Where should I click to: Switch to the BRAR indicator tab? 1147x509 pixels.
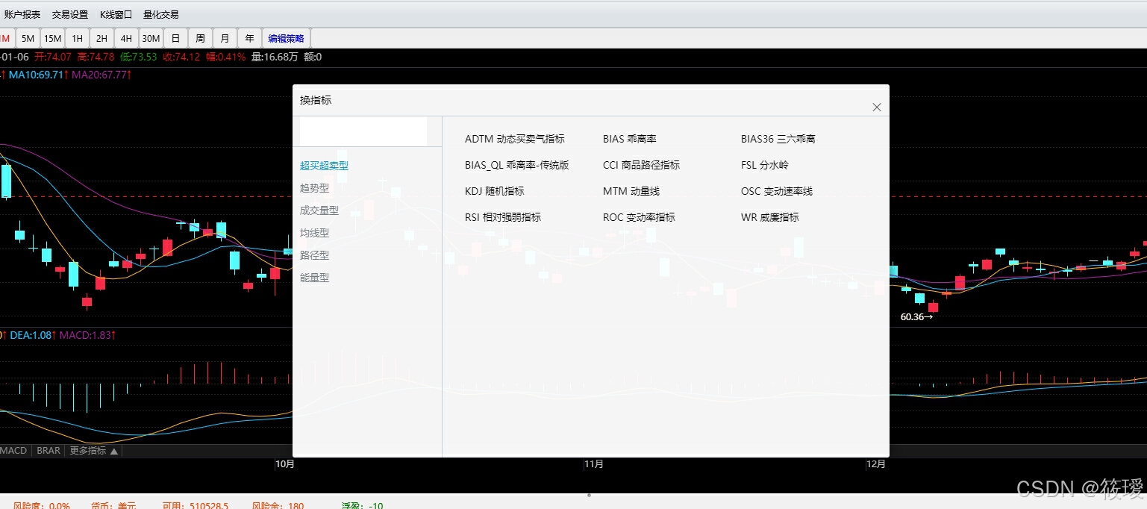(x=48, y=450)
